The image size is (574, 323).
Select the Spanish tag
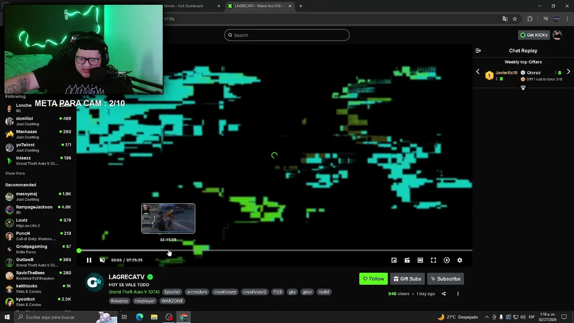(x=172, y=292)
